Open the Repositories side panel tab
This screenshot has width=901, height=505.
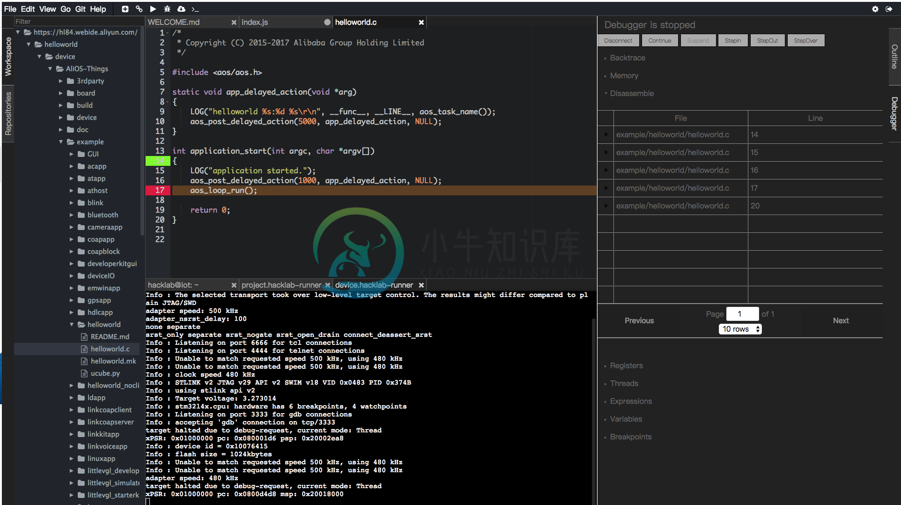pos(8,114)
